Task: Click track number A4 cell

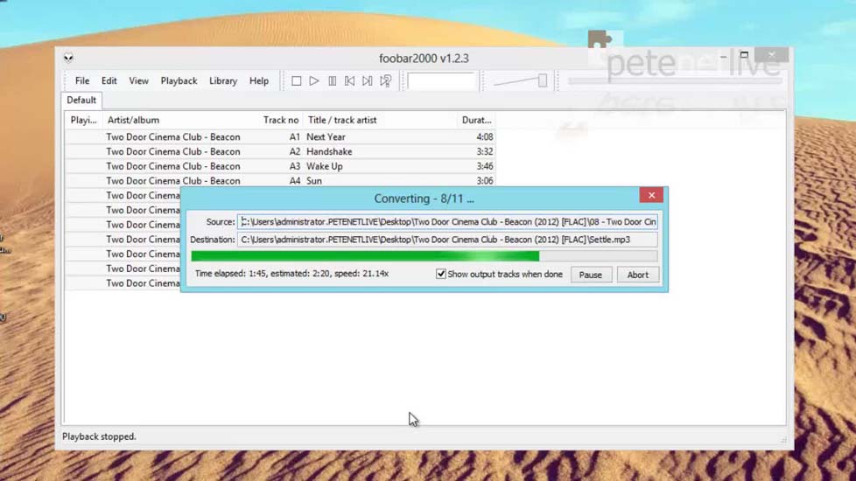Action: (x=295, y=181)
